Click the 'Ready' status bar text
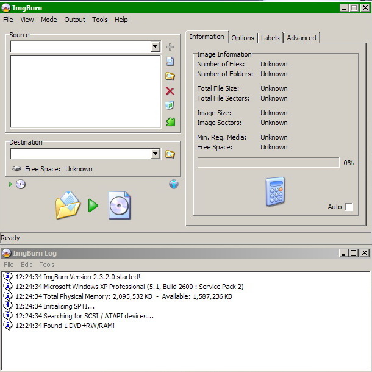372x372 pixels. 10,238
